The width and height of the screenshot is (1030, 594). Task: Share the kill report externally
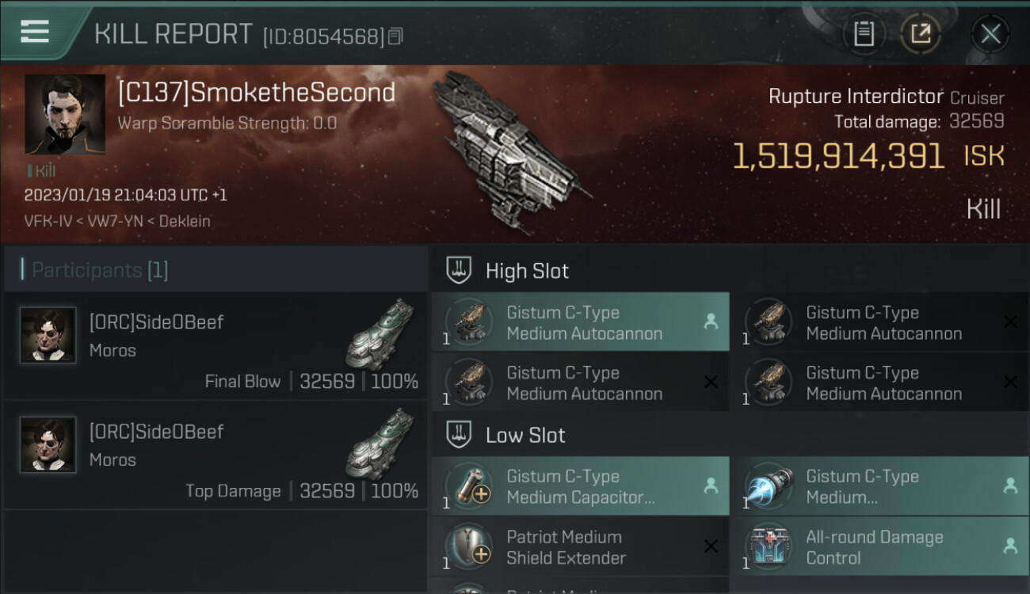920,34
